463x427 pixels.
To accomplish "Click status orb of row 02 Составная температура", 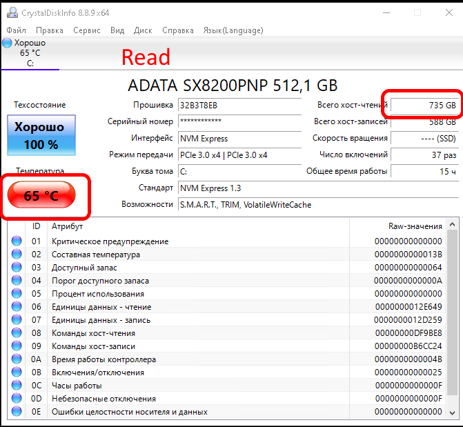I will pyautogui.click(x=17, y=254).
